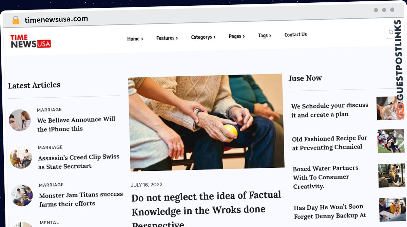Expand the Features menu
Screen dimensions: 407x227
pos(167,38)
